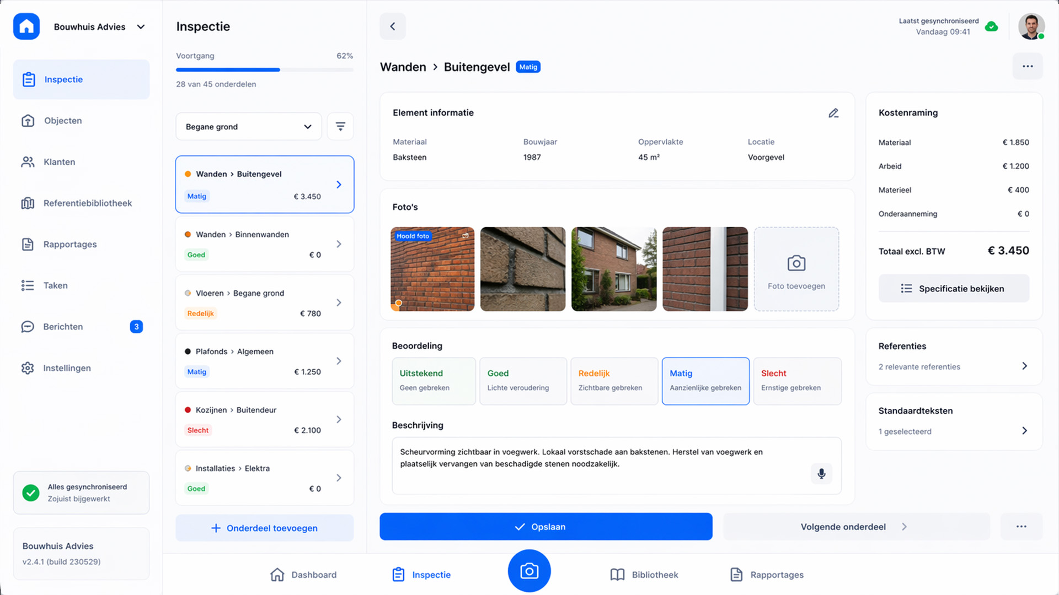Viewport: 1059px width, 595px height.
Task: Open the Begane grond floor dropdown
Action: click(x=248, y=127)
